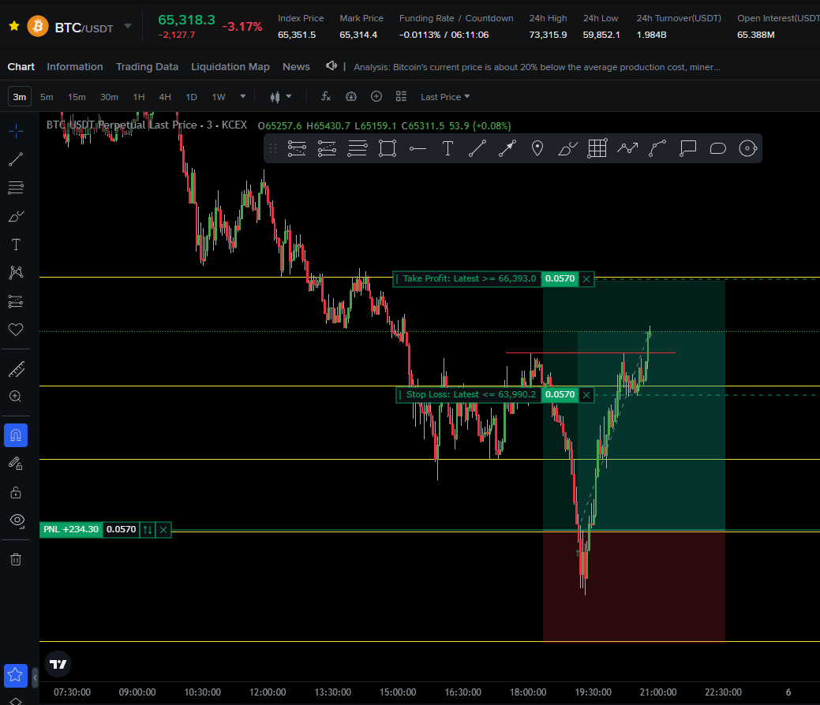
Task: Click the reverse position arrows on PNL label
Action: click(x=148, y=530)
